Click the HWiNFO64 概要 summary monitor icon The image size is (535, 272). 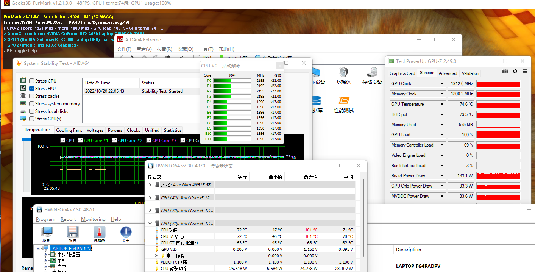[46, 232]
